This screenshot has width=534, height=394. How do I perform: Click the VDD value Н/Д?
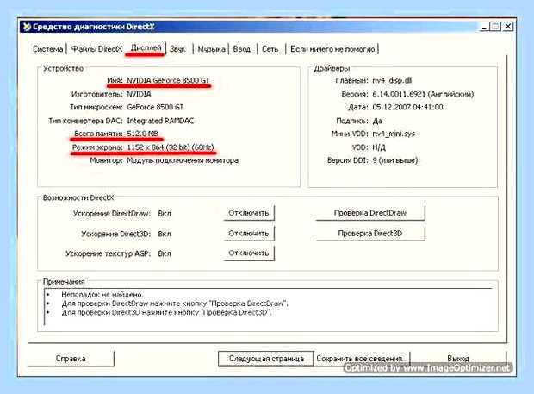pyautogui.click(x=379, y=147)
